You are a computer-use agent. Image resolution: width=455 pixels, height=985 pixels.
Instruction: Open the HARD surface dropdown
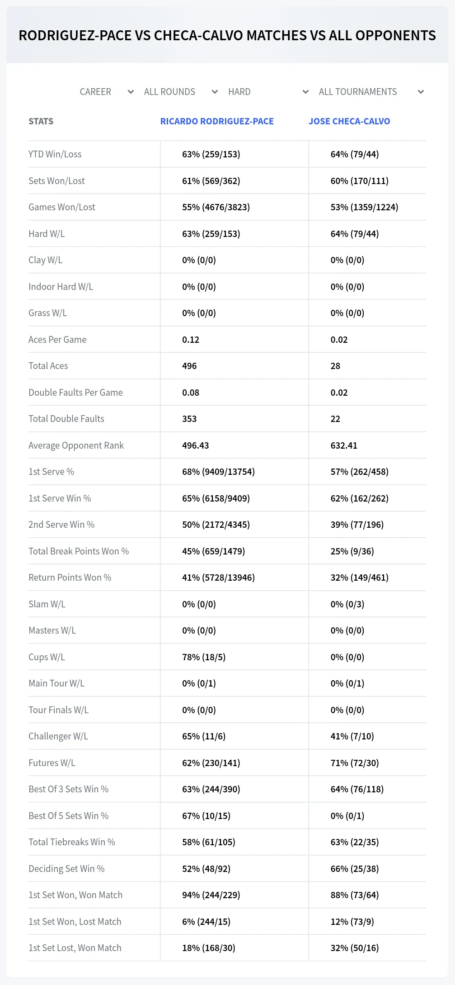click(268, 92)
